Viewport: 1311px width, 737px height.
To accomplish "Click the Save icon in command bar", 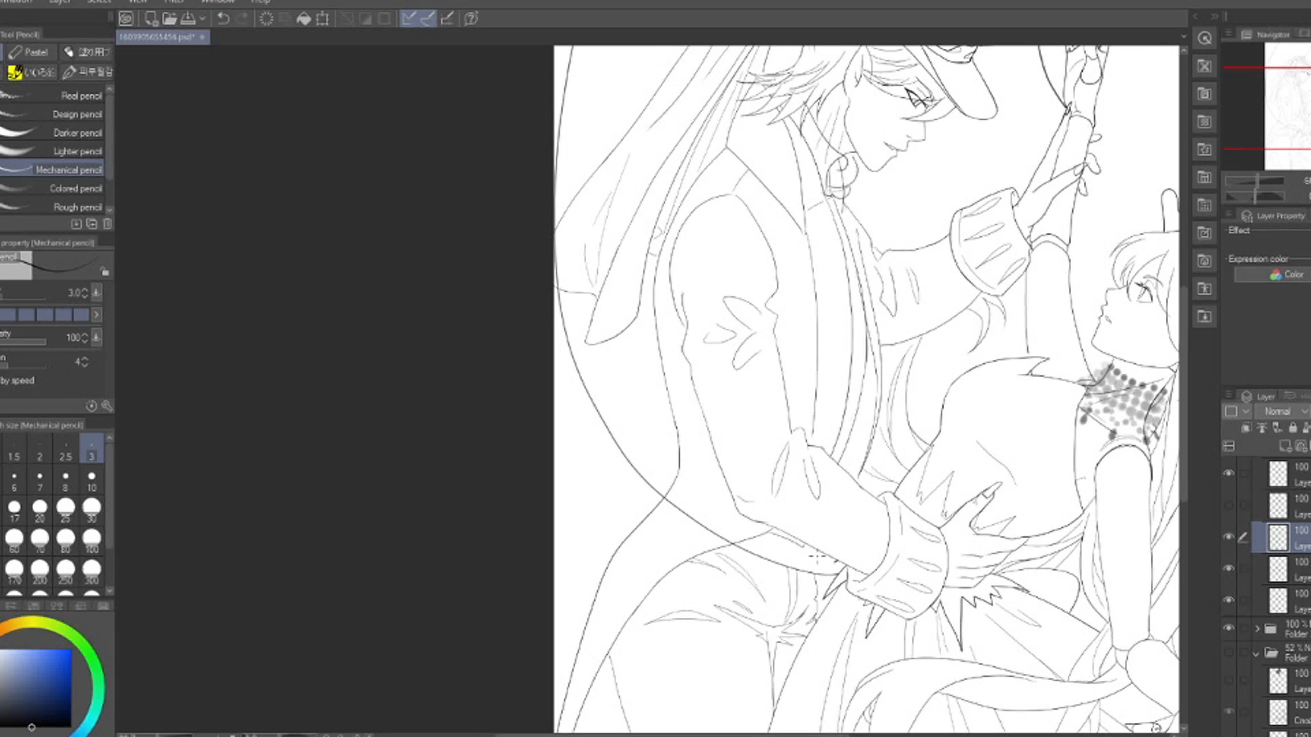I will [188, 19].
